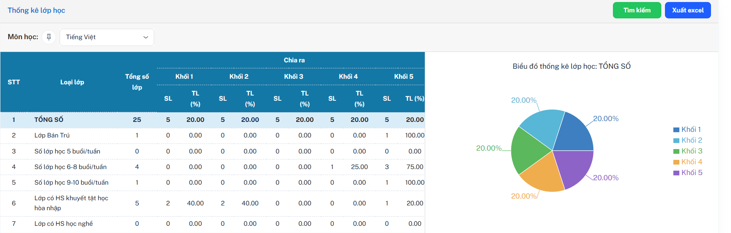Viewport: 731px width, 233px height.
Task: Click the Môn học label
Action: [23, 37]
